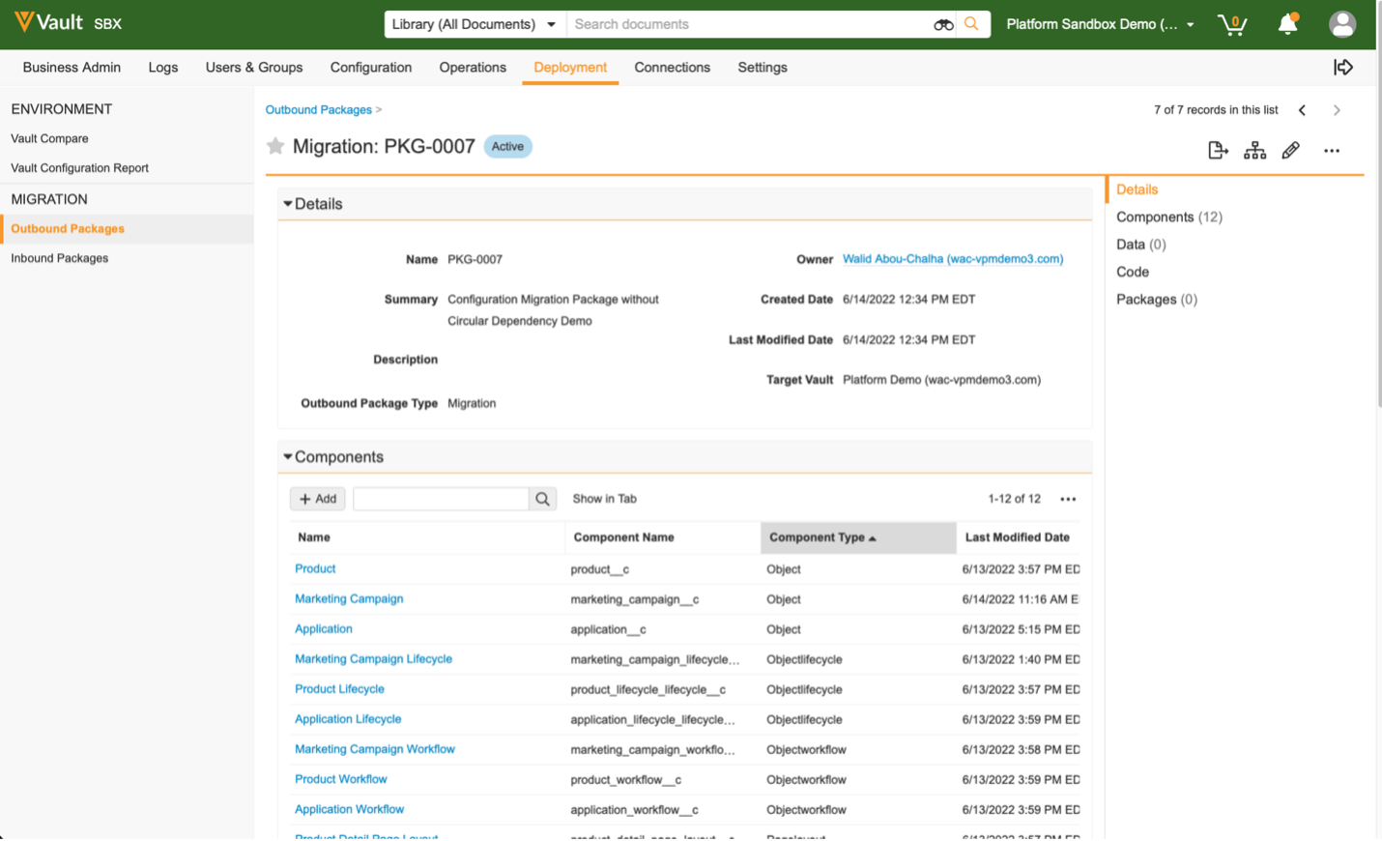Click the pencil edit icon
This screenshot has width=1382, height=841.
tap(1290, 151)
